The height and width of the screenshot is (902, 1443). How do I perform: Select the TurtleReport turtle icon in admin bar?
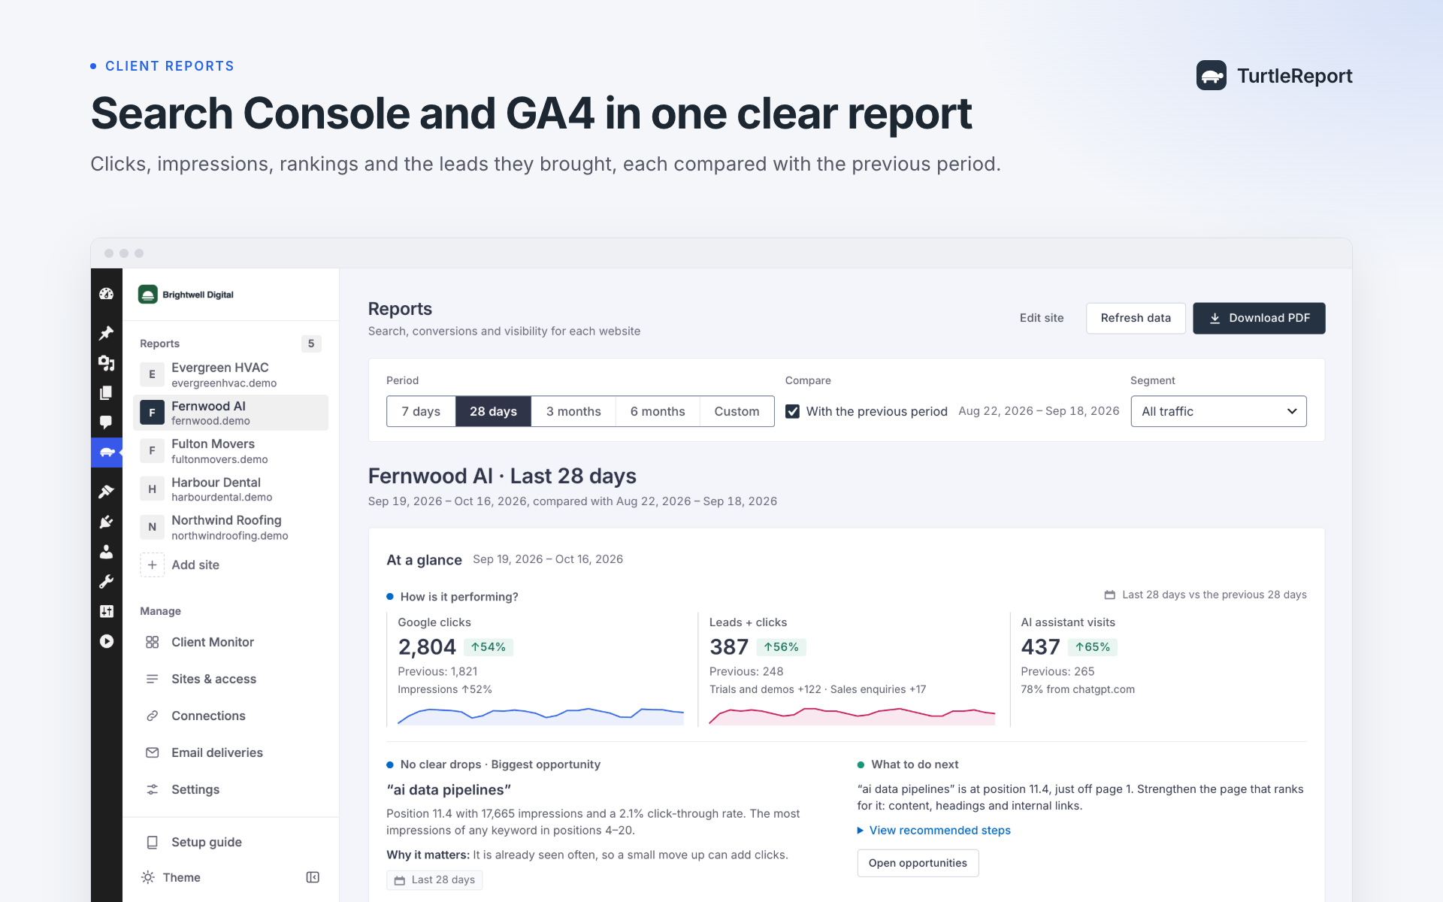(106, 453)
